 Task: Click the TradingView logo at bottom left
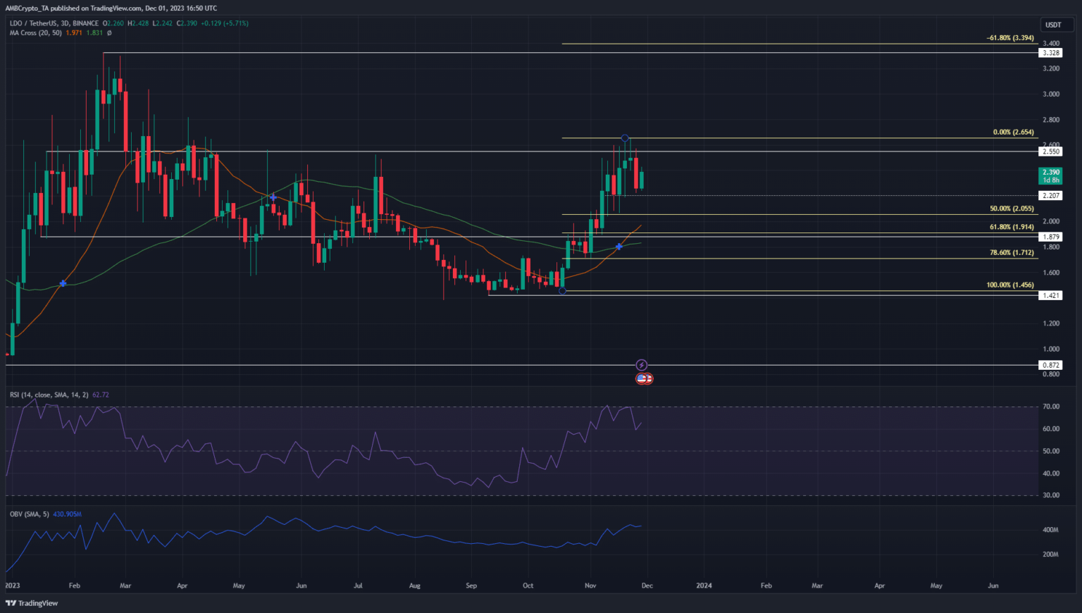(32, 603)
